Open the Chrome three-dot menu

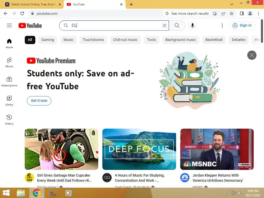pos(258,13)
